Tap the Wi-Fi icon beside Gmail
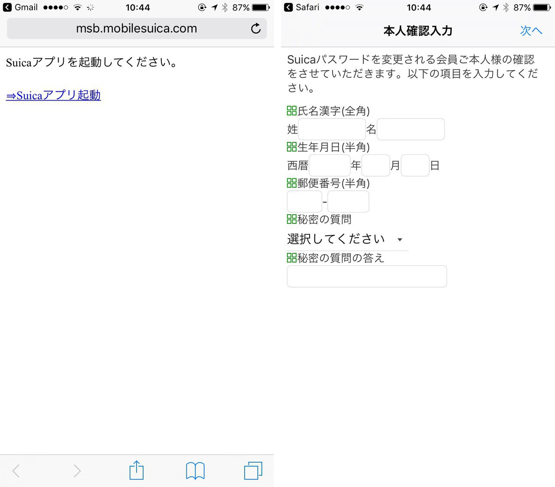The image size is (555, 487). tap(78, 7)
